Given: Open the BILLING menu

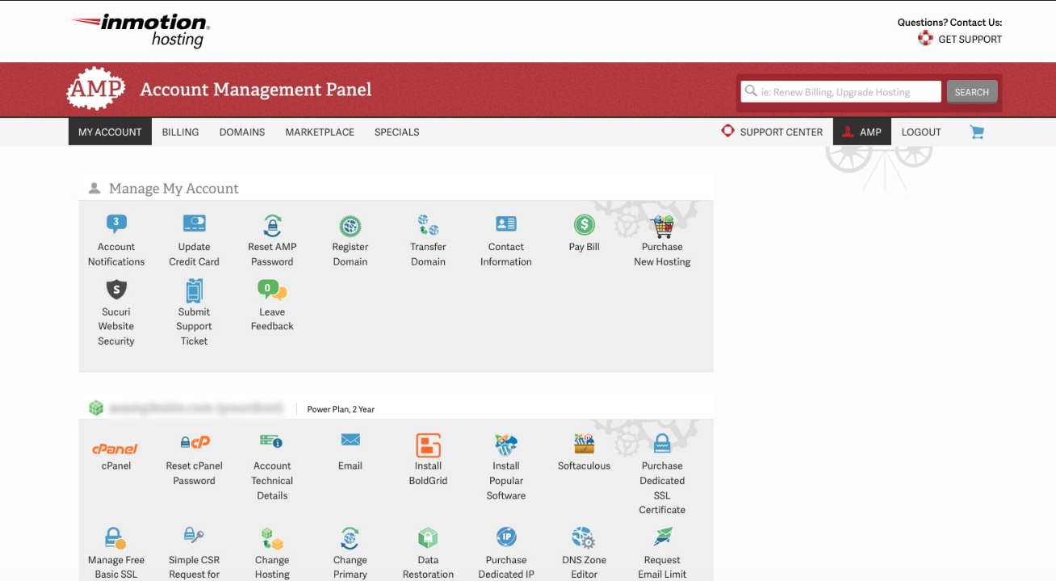Looking at the screenshot, I should tap(180, 132).
